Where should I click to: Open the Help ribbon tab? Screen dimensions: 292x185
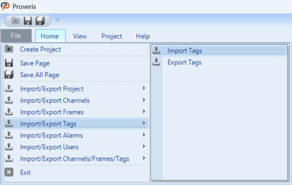tap(143, 36)
